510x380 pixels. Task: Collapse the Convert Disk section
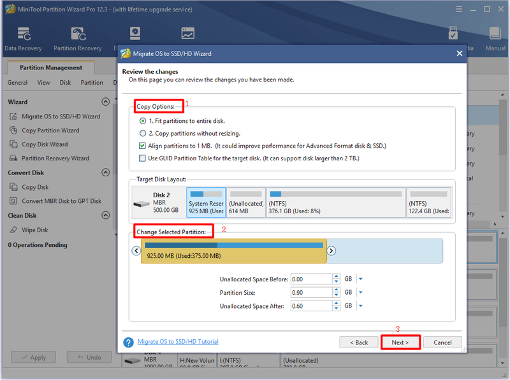tap(105, 172)
